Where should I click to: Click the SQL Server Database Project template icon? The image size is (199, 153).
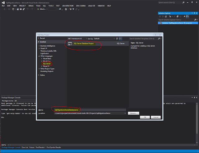[70, 44]
